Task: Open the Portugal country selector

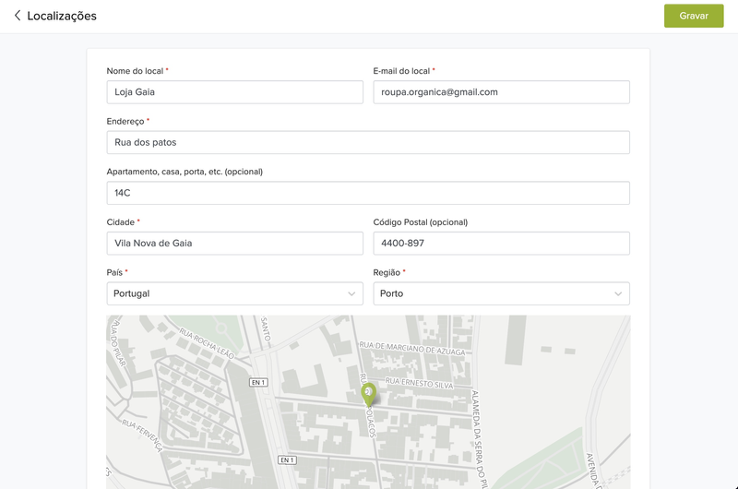Action: tap(235, 293)
